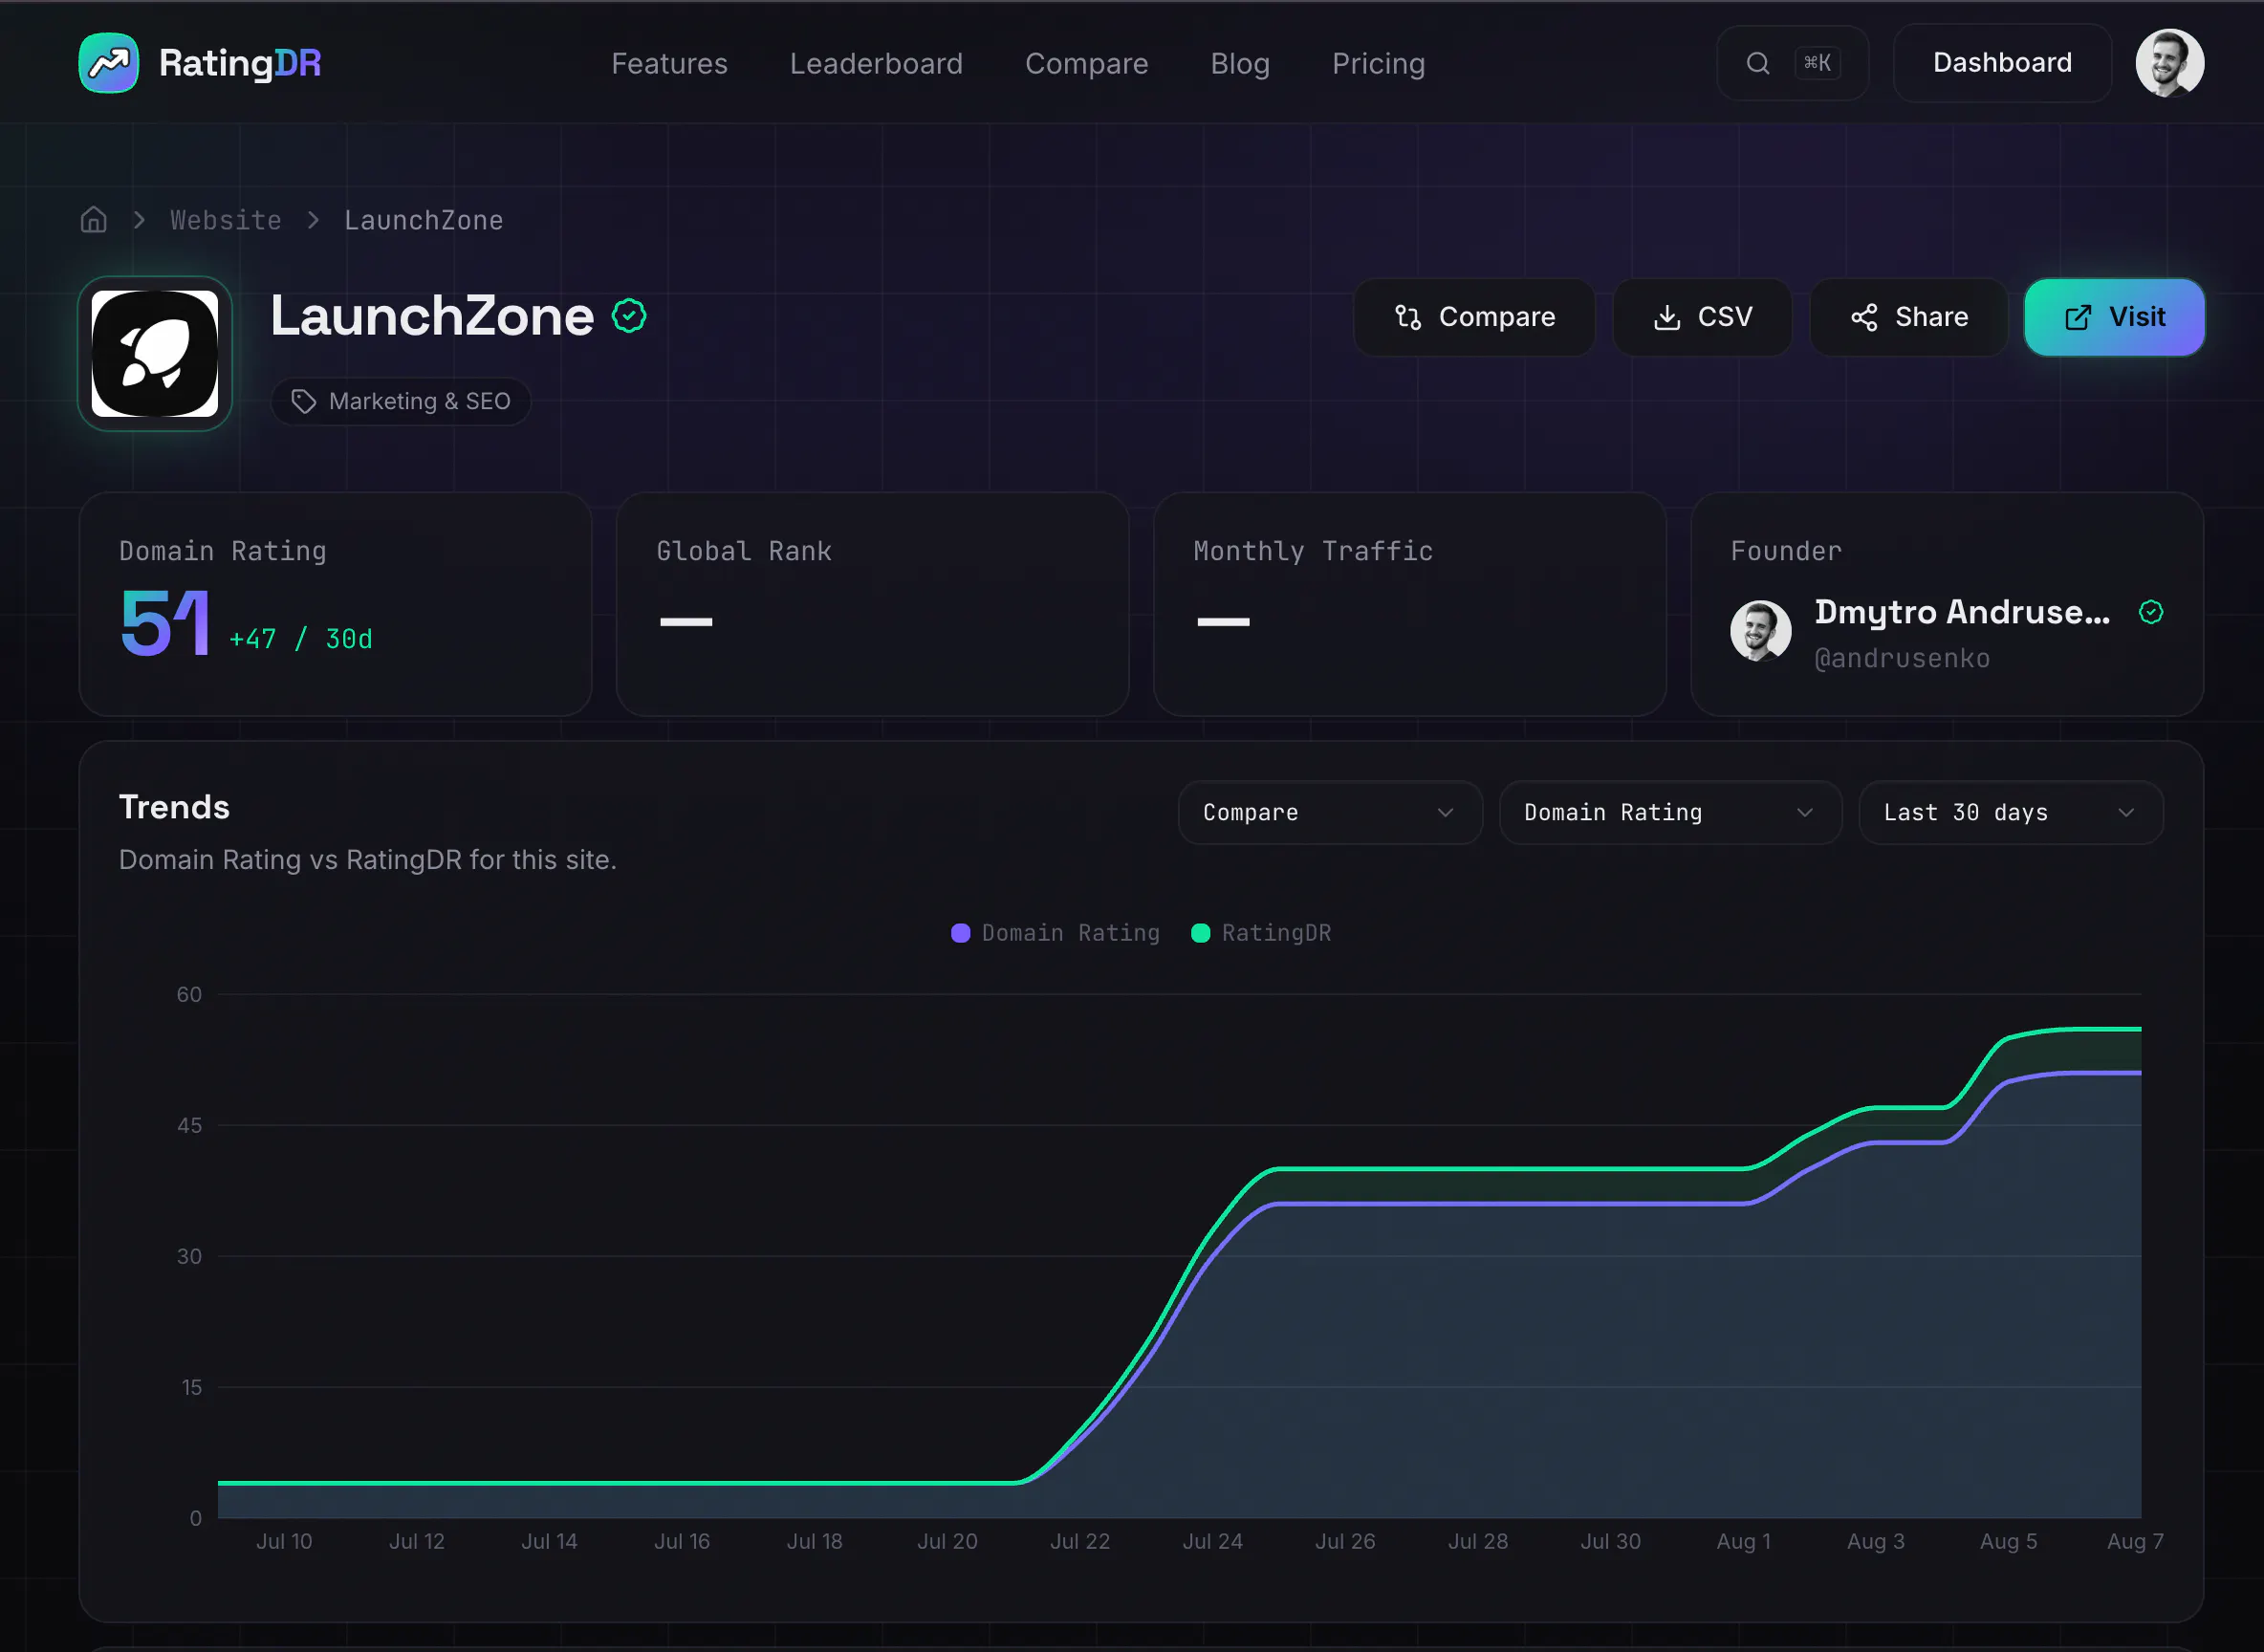Visit the LaunchZone website
Image resolution: width=2264 pixels, height=1652 pixels.
(x=2114, y=317)
